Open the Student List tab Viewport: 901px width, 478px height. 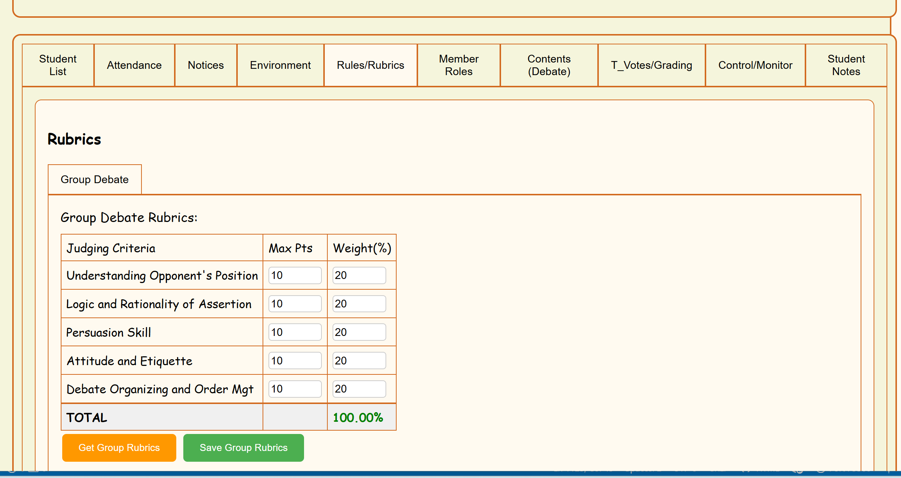(58, 65)
